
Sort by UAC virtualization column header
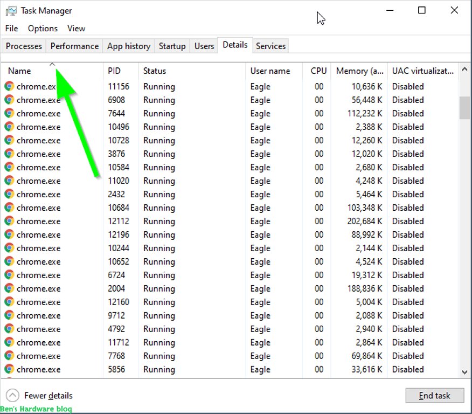pos(422,71)
